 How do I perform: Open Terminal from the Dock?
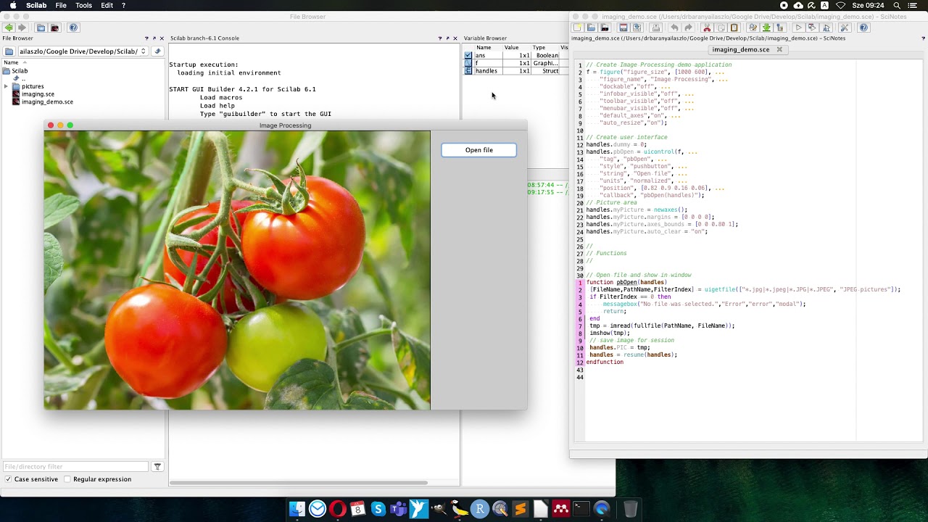[x=581, y=509]
